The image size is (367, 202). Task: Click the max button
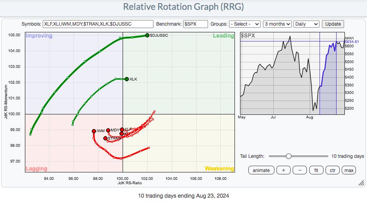coord(349,170)
